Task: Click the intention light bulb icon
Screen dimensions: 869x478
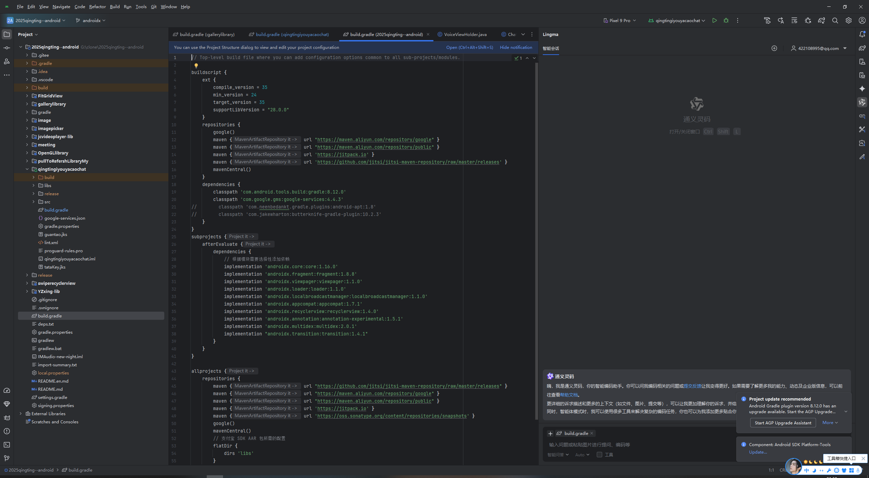Action: click(196, 66)
